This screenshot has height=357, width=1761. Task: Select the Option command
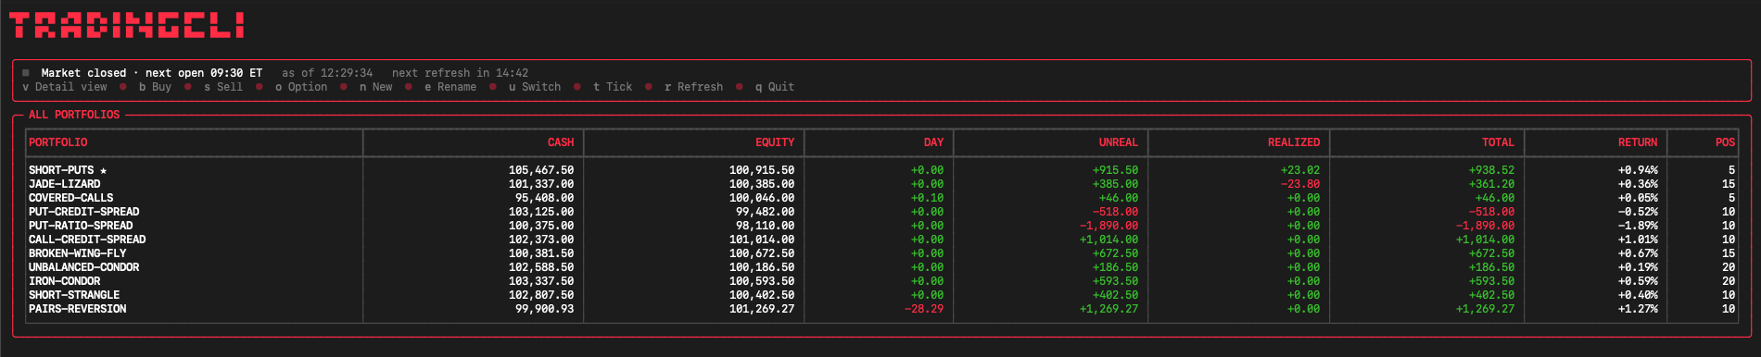tap(301, 87)
